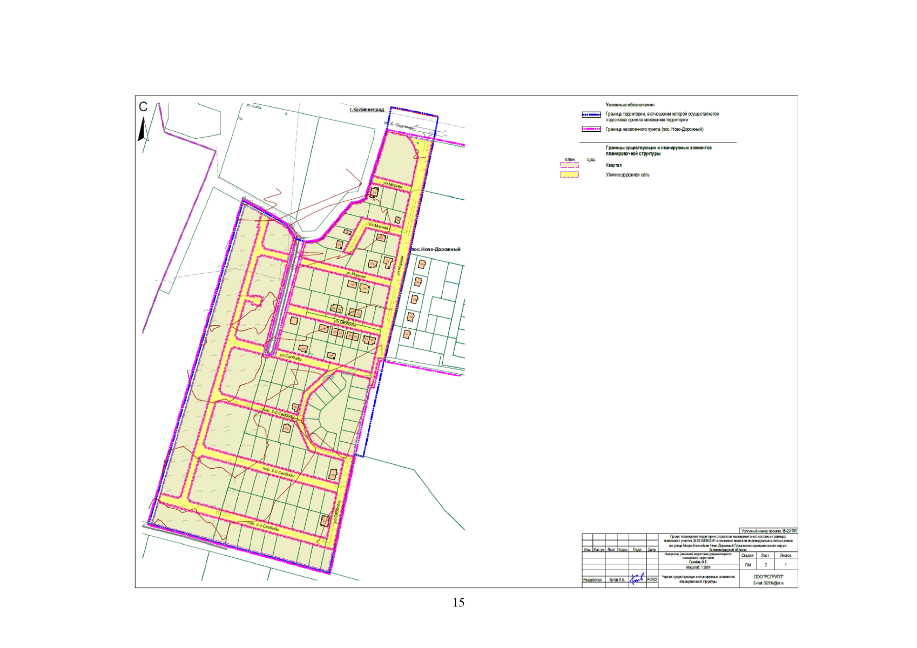The height and width of the screenshot is (648, 917).
Task: Select the yellow Улично-дорожная сеть legend swatch
Action: pyautogui.click(x=569, y=175)
